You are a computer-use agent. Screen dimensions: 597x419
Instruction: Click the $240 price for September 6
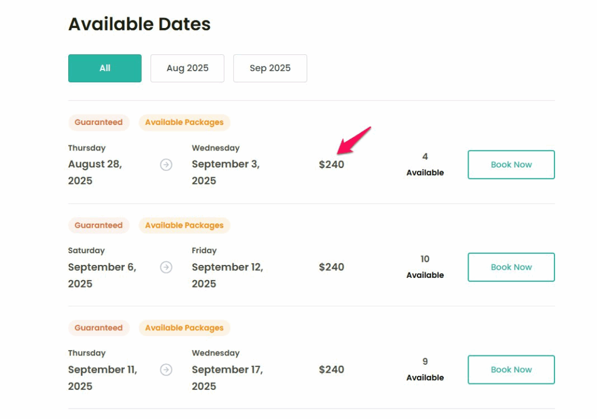(x=331, y=267)
